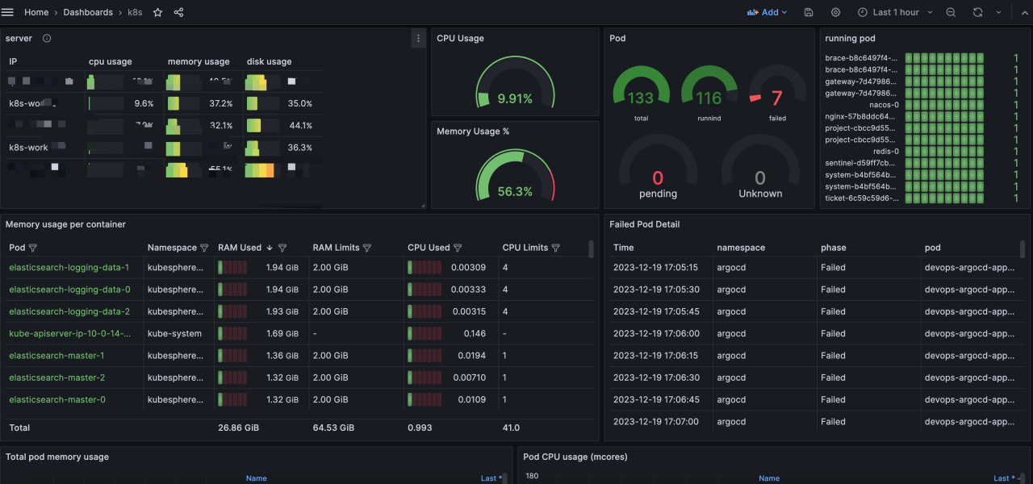
Task: Open the Last 1 hour time range picker
Action: coord(895,12)
